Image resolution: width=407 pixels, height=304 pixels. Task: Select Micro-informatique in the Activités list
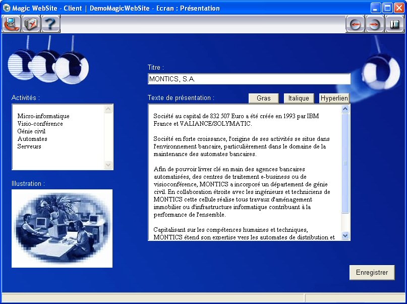(x=43, y=116)
